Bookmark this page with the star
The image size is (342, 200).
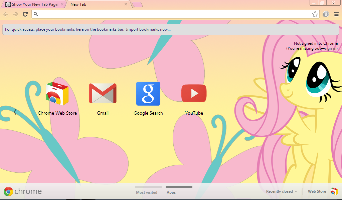point(315,14)
